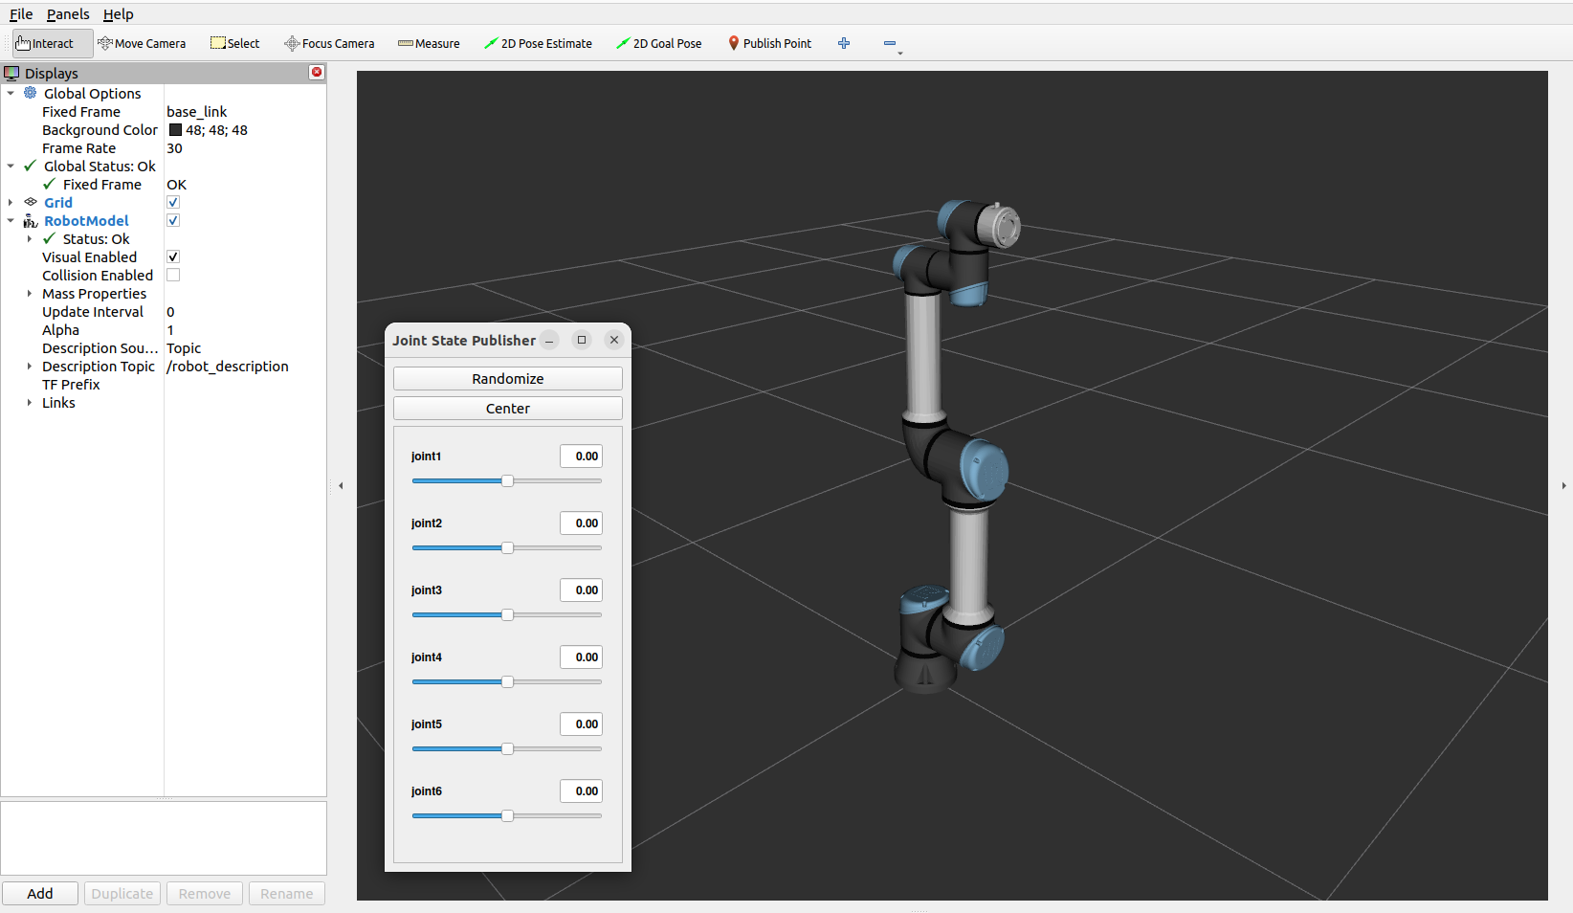Click the Add display button
The height and width of the screenshot is (913, 1573).
pos(40,893)
